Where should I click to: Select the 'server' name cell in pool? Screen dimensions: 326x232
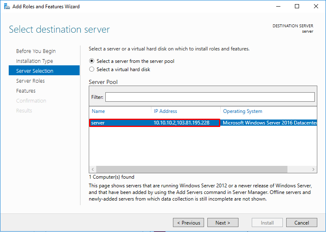tap(98, 123)
